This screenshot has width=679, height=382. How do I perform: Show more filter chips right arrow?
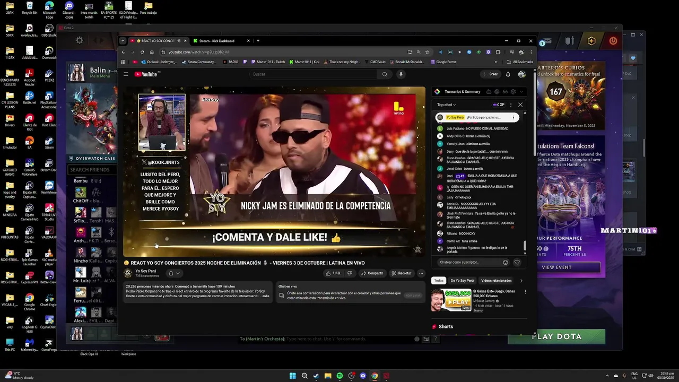coord(521,281)
